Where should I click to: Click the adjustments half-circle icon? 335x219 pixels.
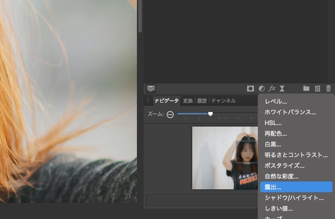click(262, 89)
